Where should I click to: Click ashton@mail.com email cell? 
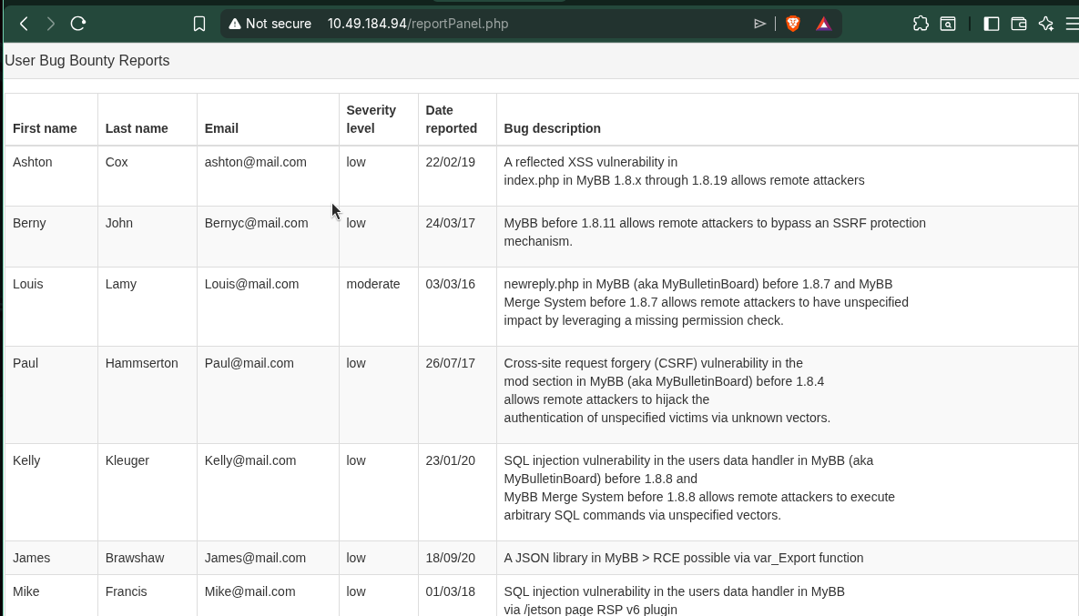click(255, 162)
